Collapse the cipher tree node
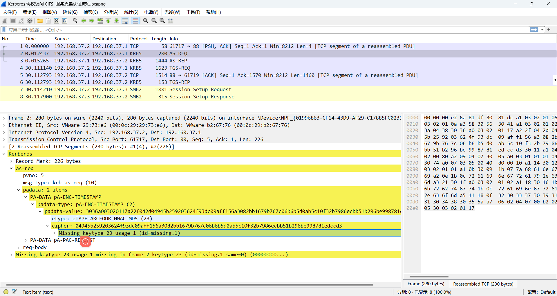This screenshot has height=296, width=557. click(47, 226)
